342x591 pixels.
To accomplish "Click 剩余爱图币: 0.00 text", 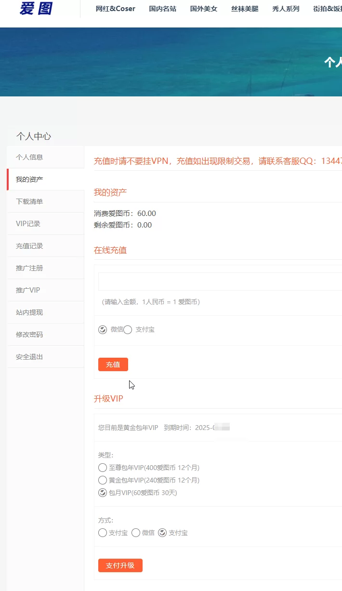I will 123,225.
